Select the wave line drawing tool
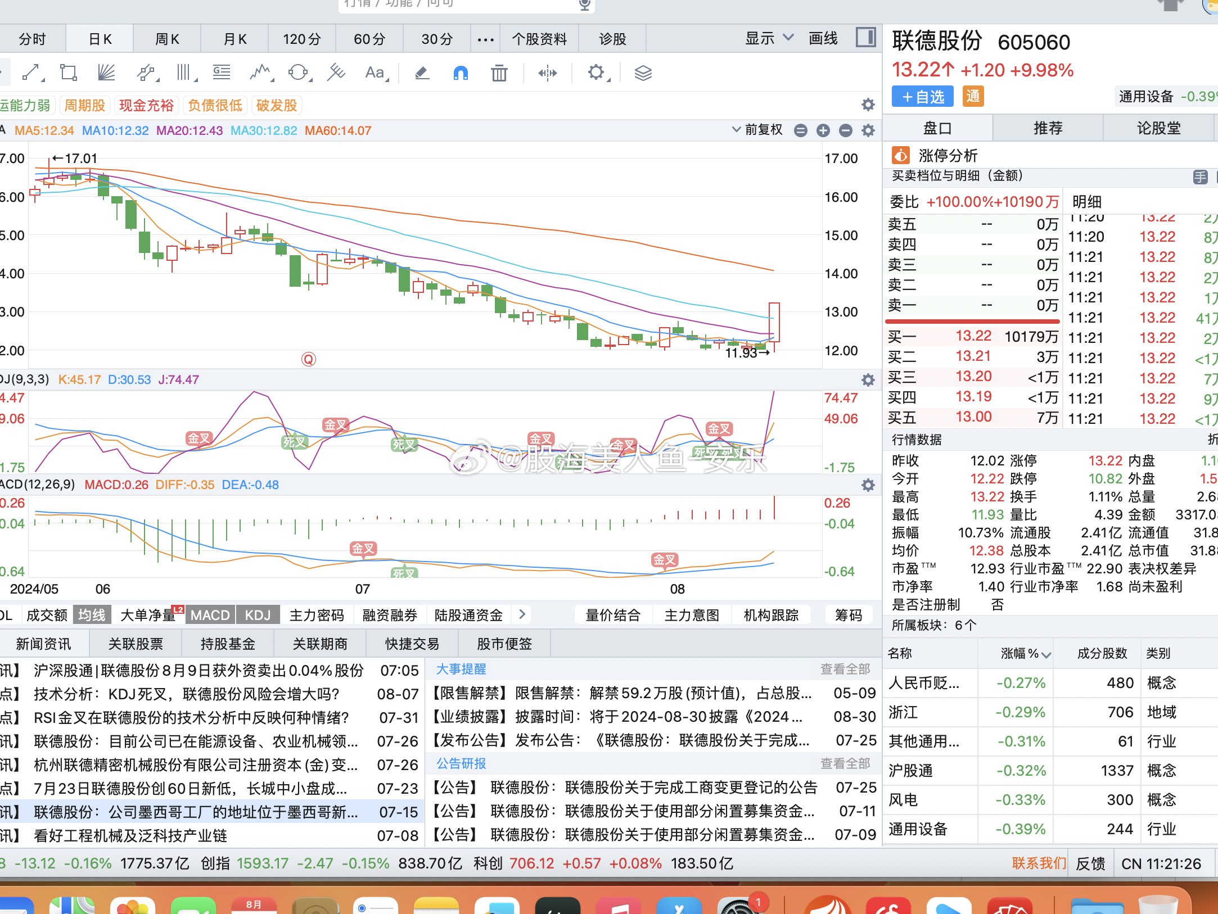The width and height of the screenshot is (1218, 914). click(x=261, y=73)
